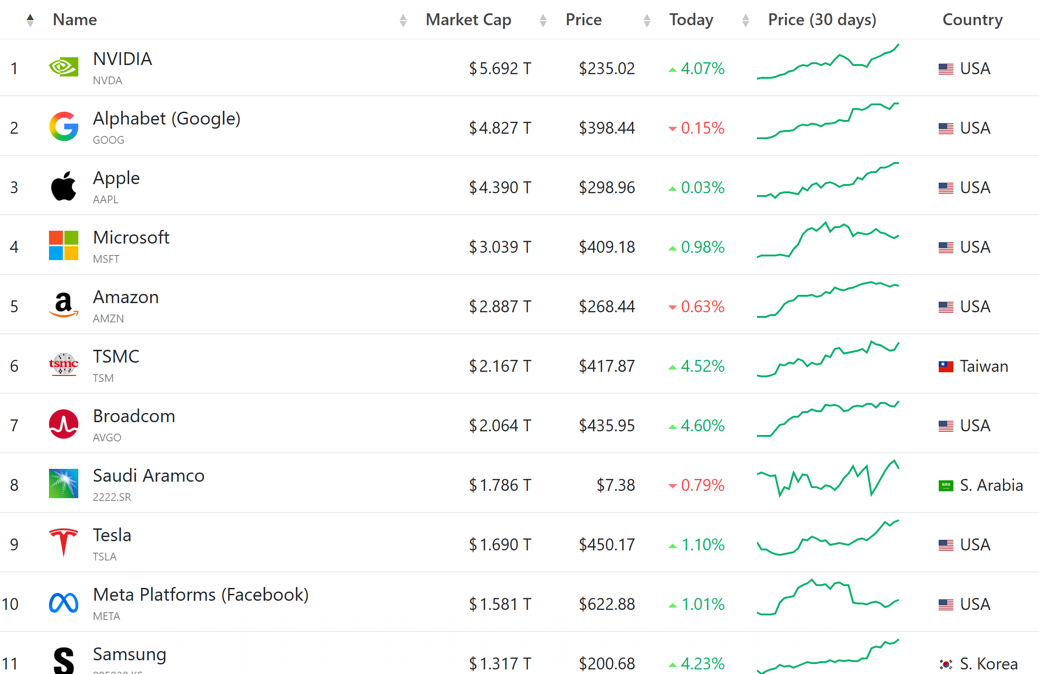Open the Apple company link

116,179
